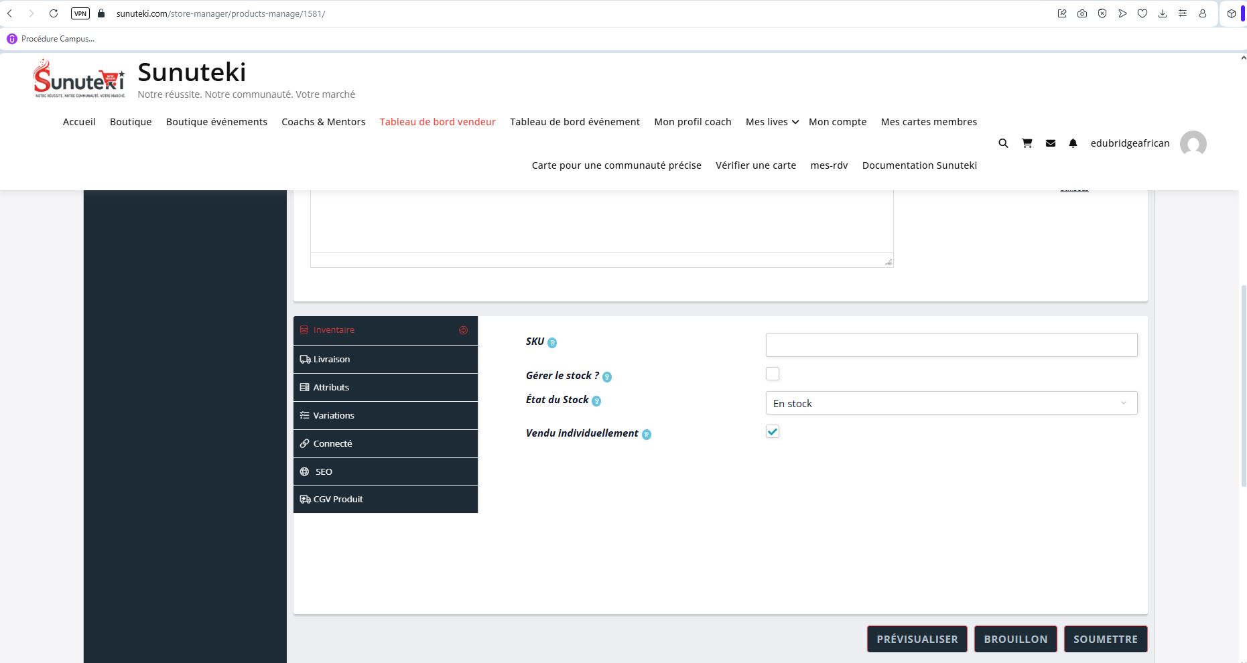Screen dimensions: 1247x663
Task: Collapse the Inventaire section toggle icon
Action: [x=463, y=330]
